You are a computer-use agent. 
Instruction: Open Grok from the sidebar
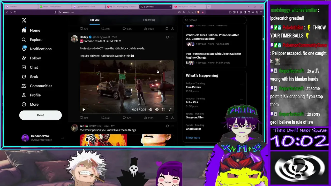(x=30, y=77)
